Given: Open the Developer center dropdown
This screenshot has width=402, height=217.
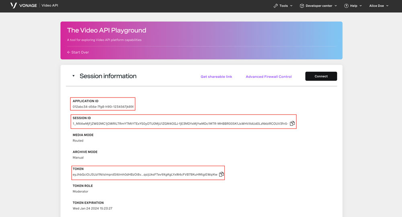Looking at the screenshot, I should click(x=318, y=6).
